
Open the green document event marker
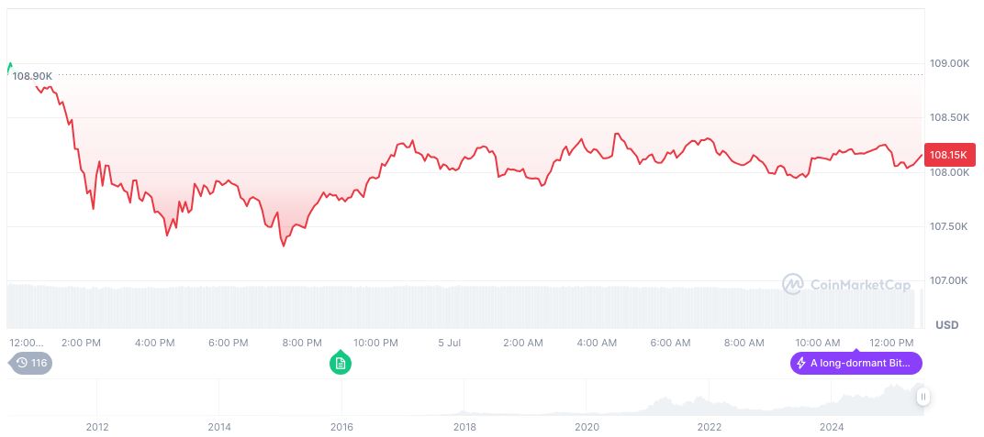tap(341, 364)
